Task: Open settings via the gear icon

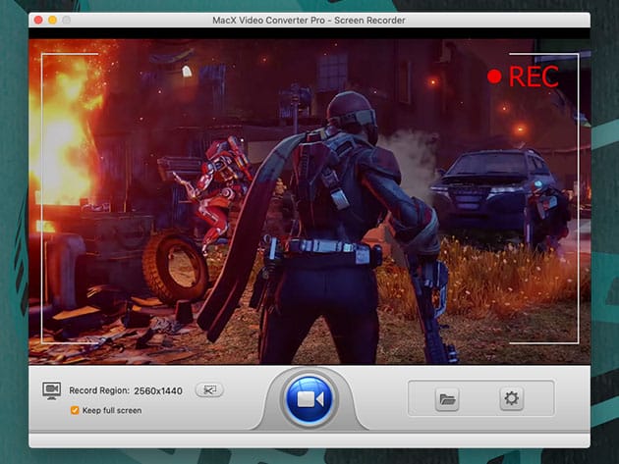Action: [x=511, y=398]
